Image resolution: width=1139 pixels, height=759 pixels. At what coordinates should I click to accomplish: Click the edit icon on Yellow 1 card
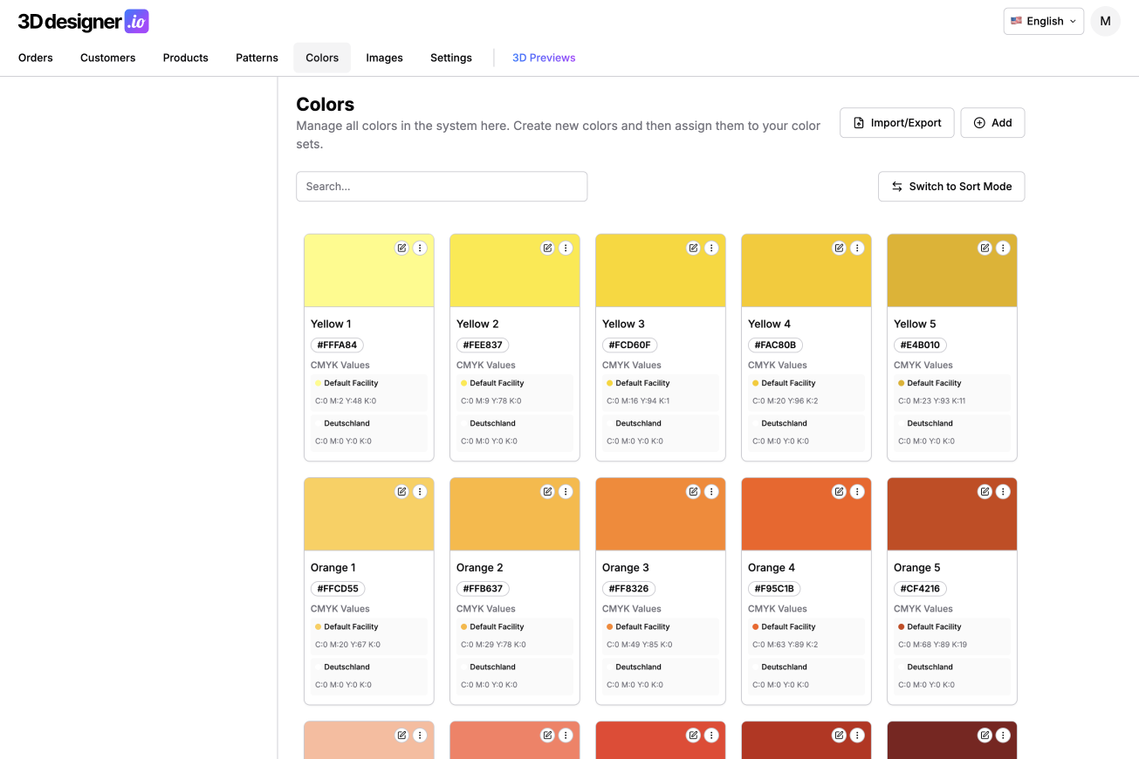coord(401,248)
